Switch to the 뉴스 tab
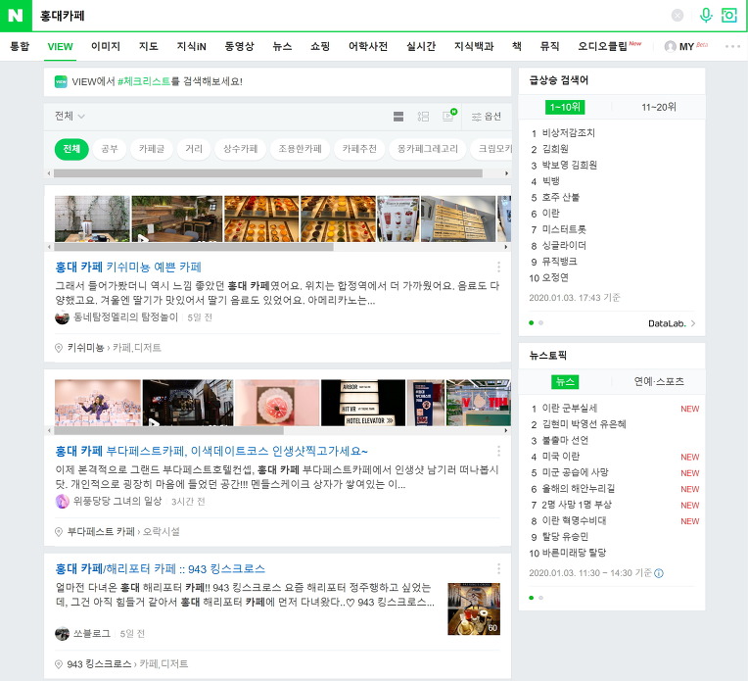This screenshot has height=681, width=748. tap(282, 46)
